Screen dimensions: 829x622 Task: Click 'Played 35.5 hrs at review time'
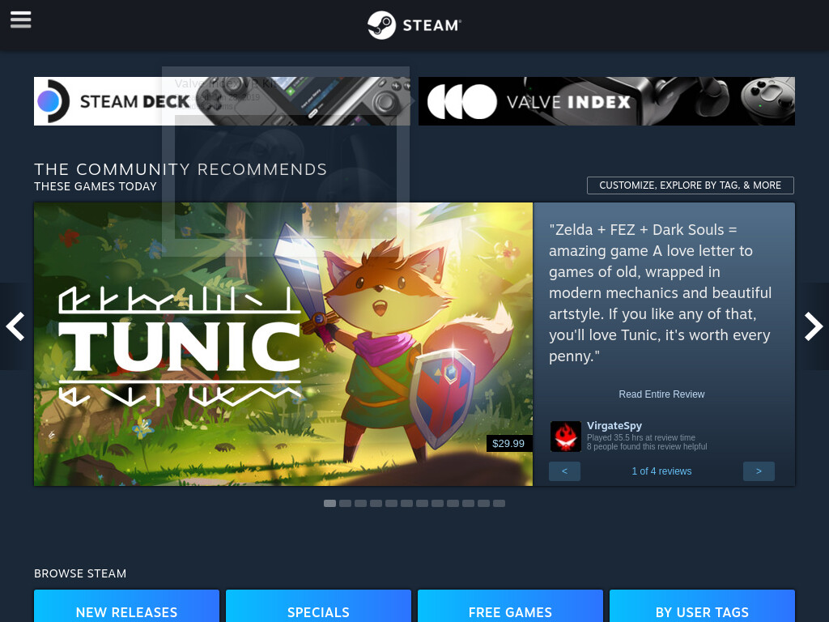coord(641,437)
